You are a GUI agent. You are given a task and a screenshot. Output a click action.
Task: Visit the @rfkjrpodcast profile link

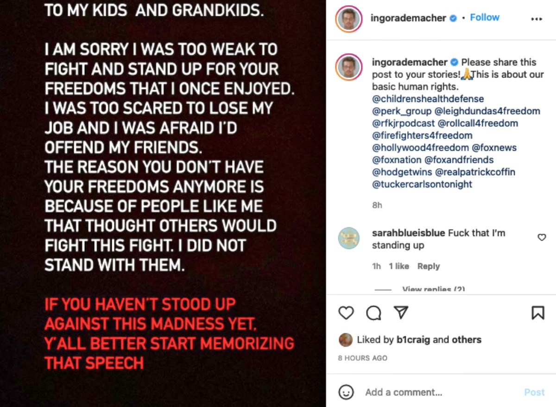[x=403, y=123]
